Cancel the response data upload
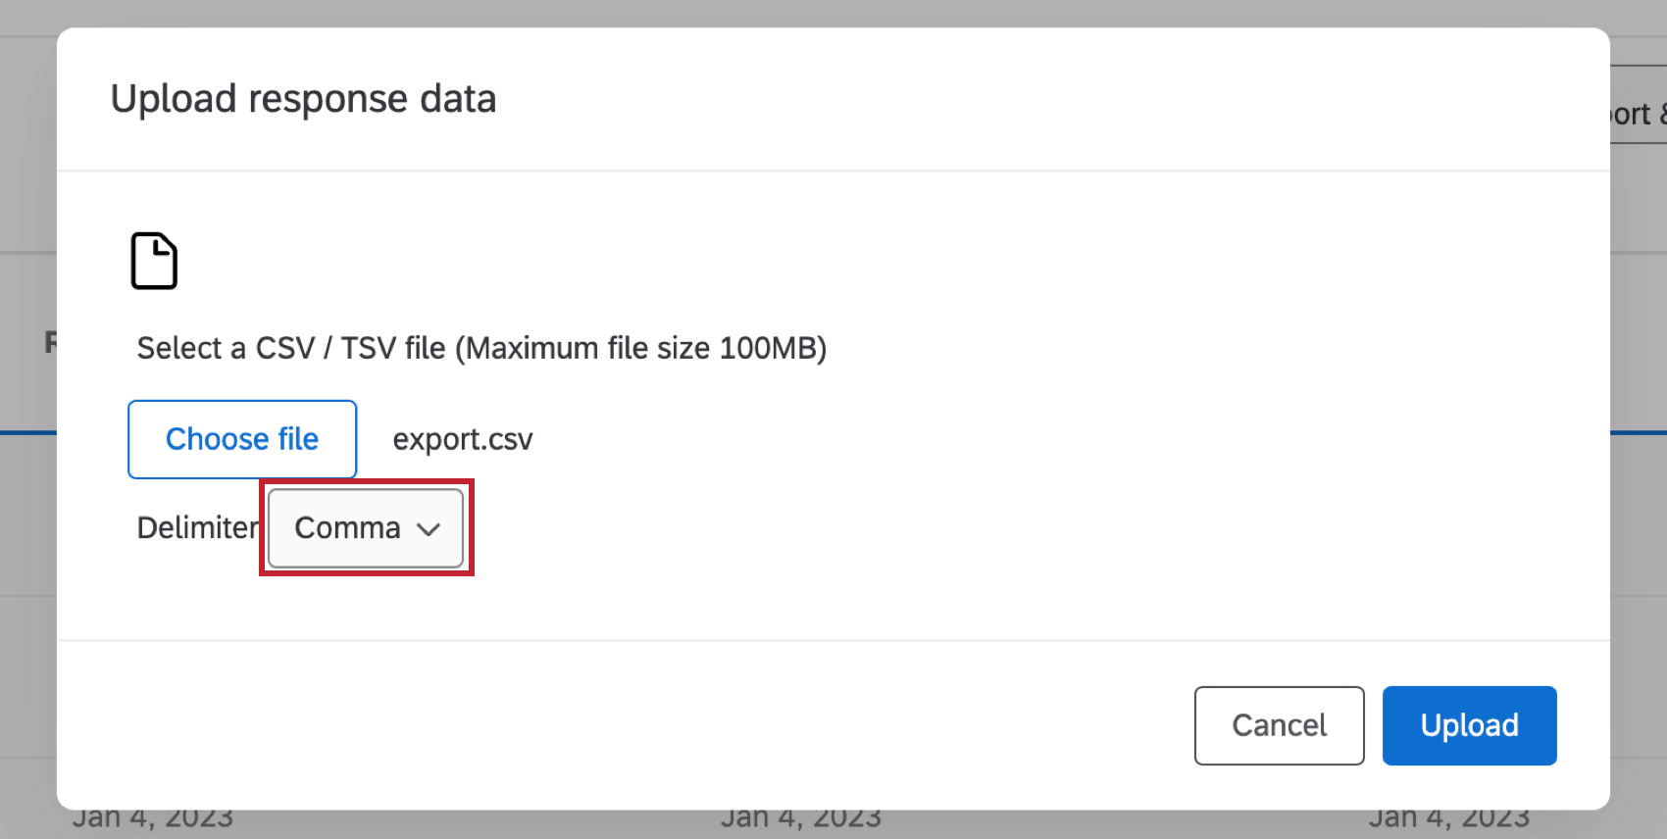The height and width of the screenshot is (839, 1667). (x=1278, y=725)
